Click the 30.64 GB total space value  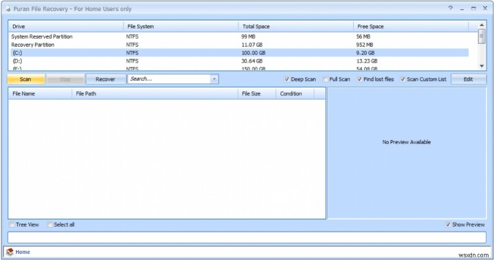252,61
